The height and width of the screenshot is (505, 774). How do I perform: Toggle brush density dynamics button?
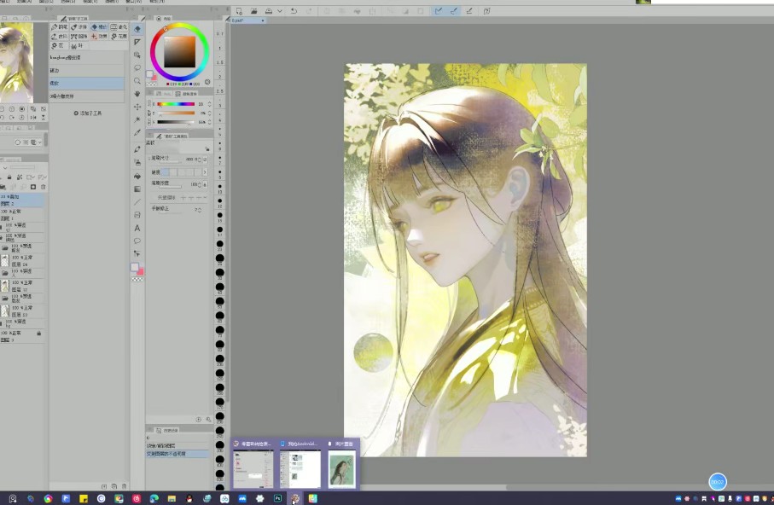pos(205,184)
